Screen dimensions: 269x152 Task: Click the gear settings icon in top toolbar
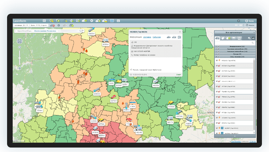click(x=92, y=21)
